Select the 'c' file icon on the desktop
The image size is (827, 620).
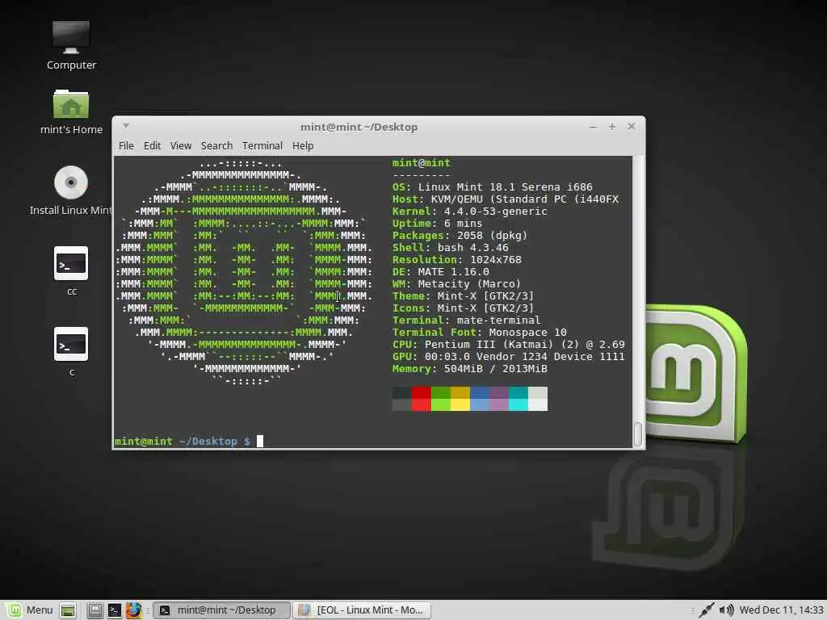coord(71,344)
